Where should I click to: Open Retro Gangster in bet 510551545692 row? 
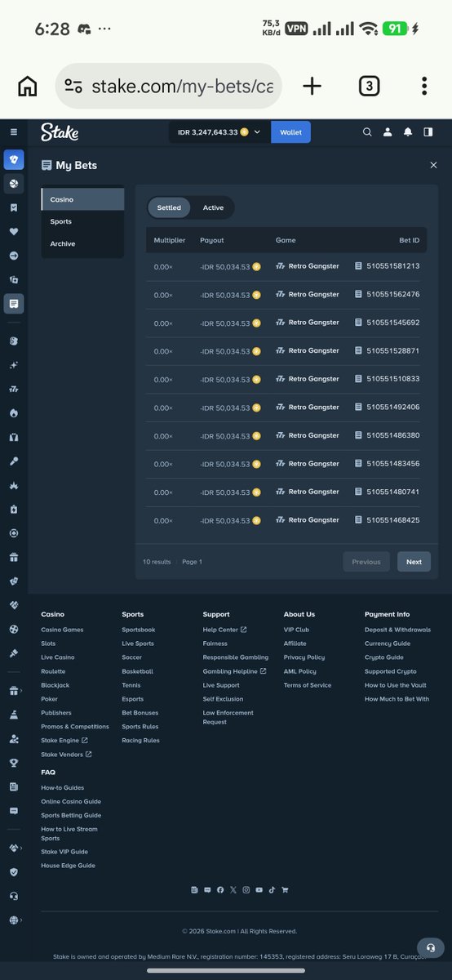(308, 323)
